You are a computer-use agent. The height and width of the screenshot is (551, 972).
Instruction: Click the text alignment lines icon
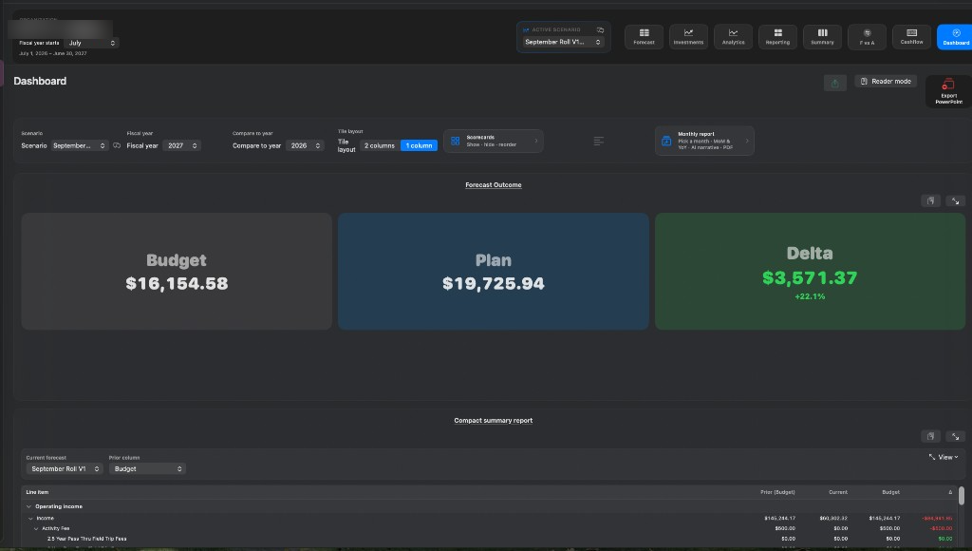[x=598, y=142]
